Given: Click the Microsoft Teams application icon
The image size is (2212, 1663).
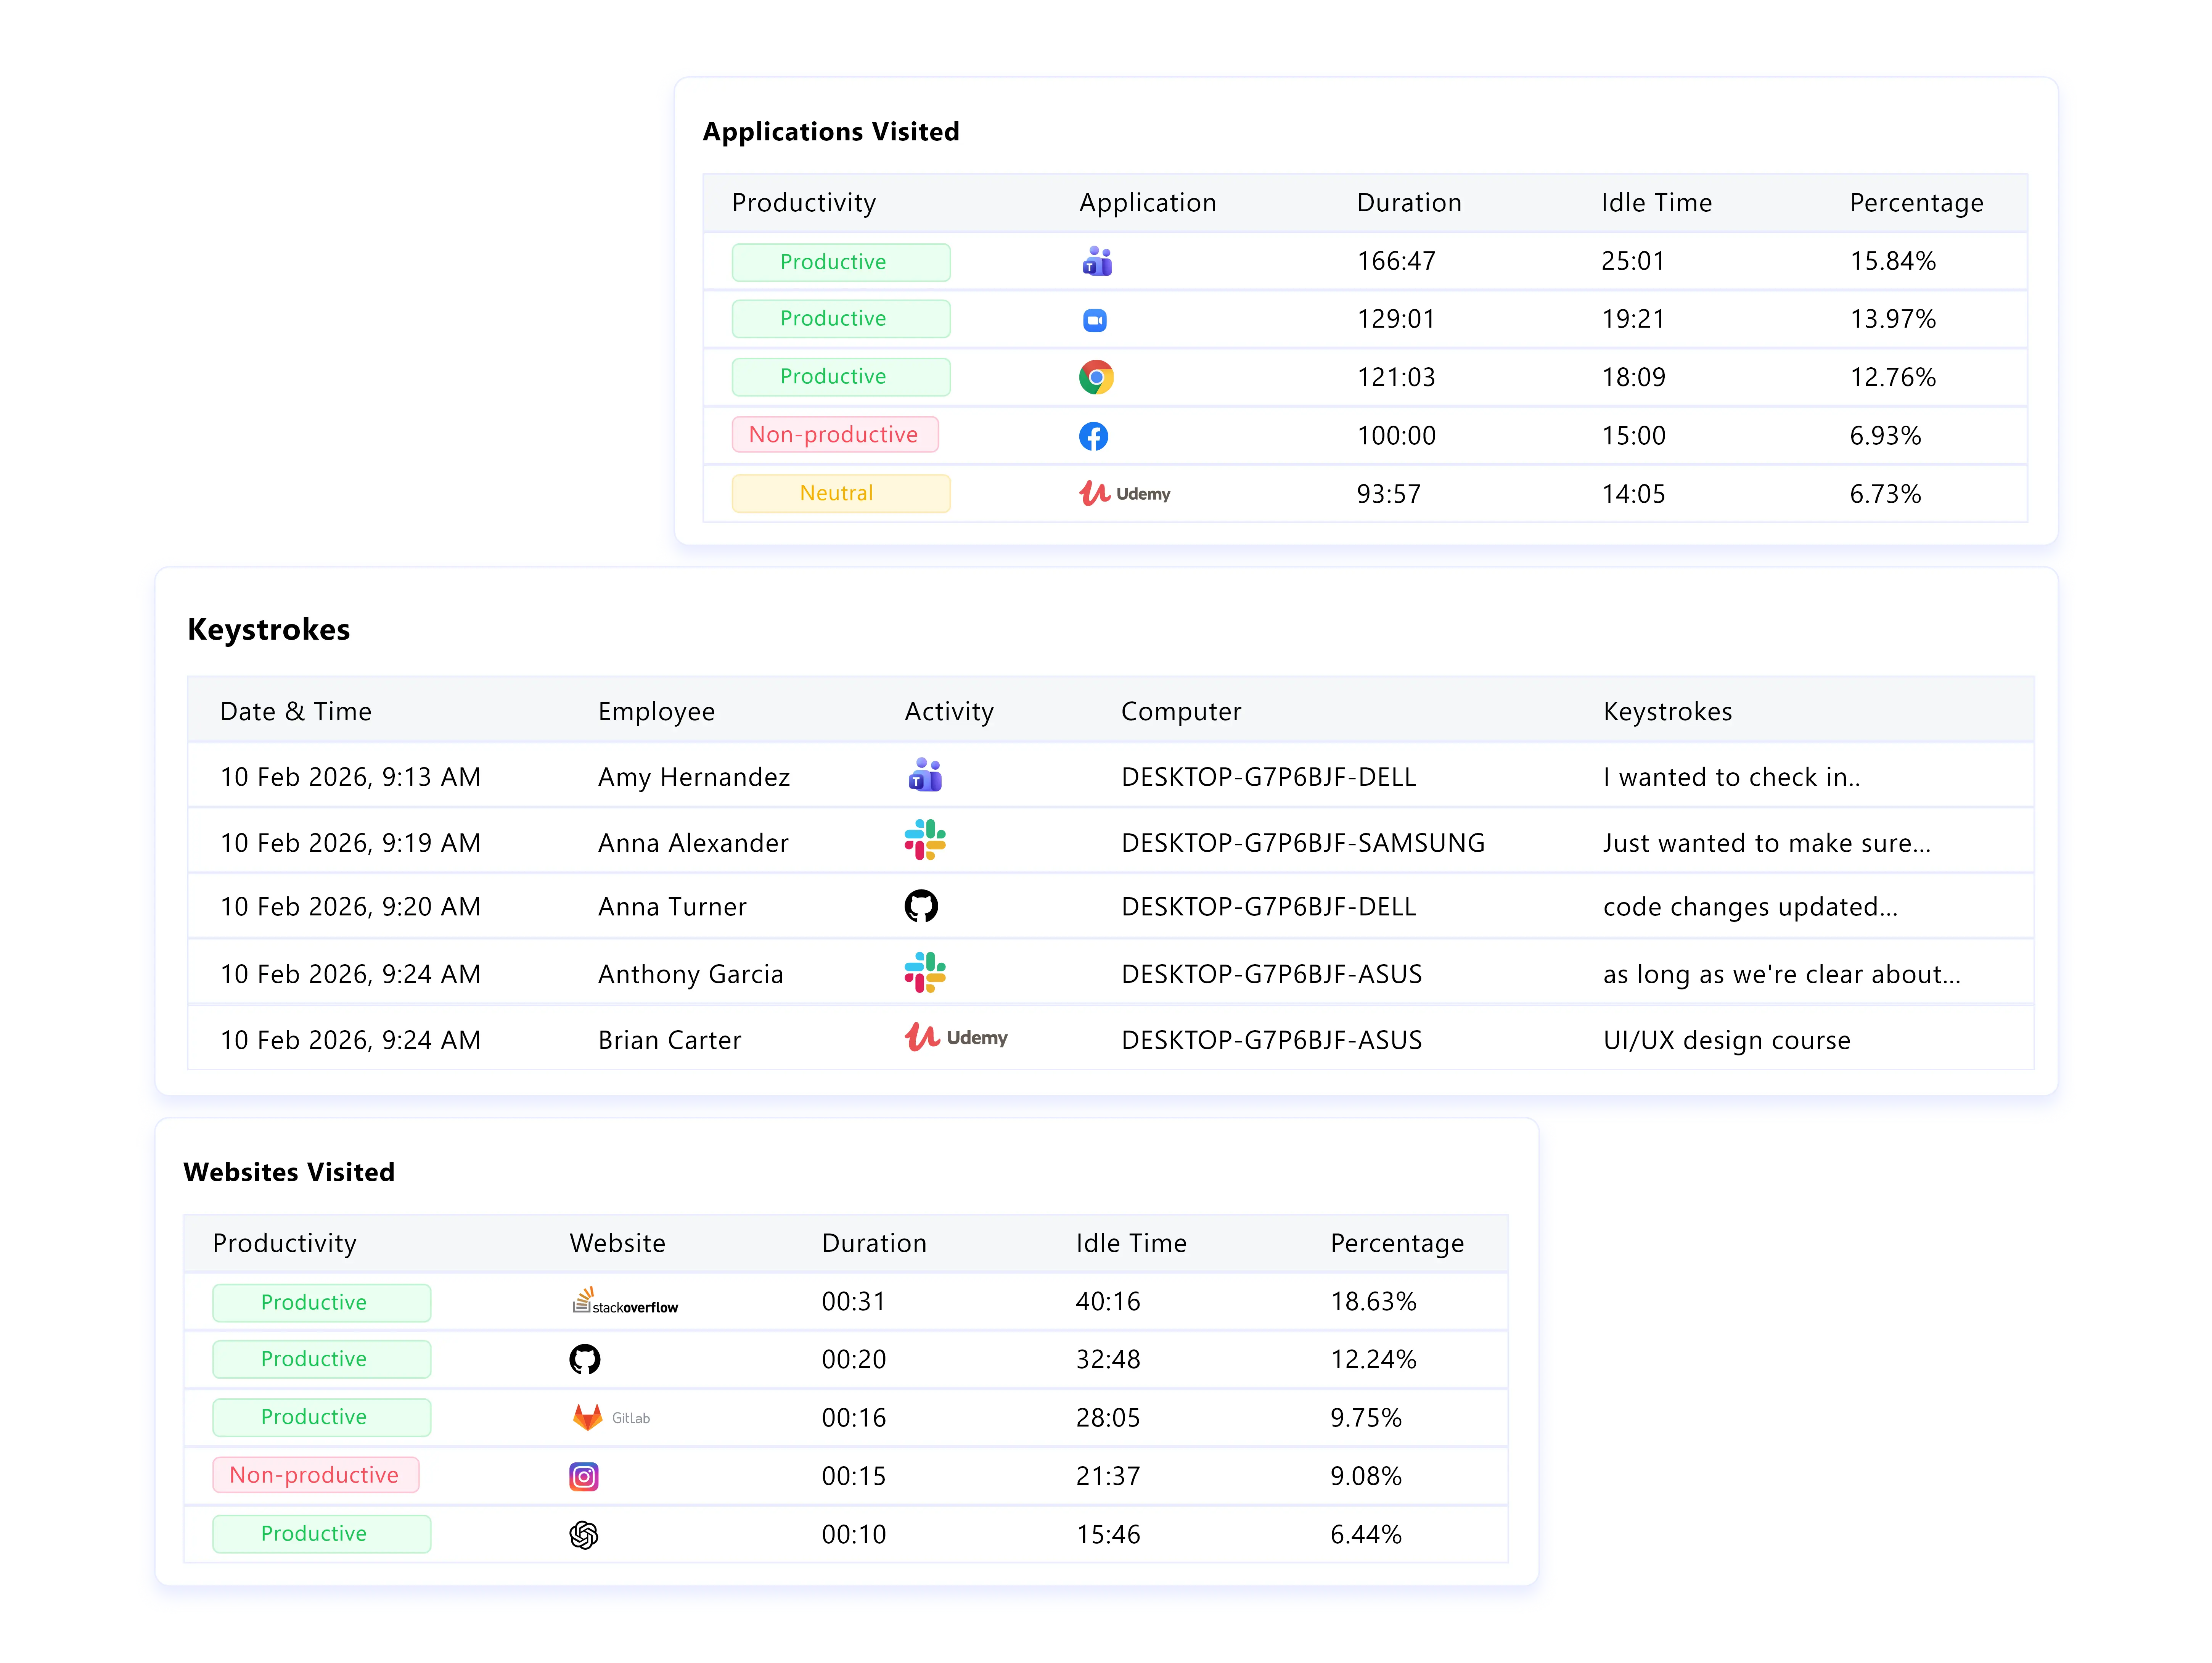Looking at the screenshot, I should (1096, 261).
